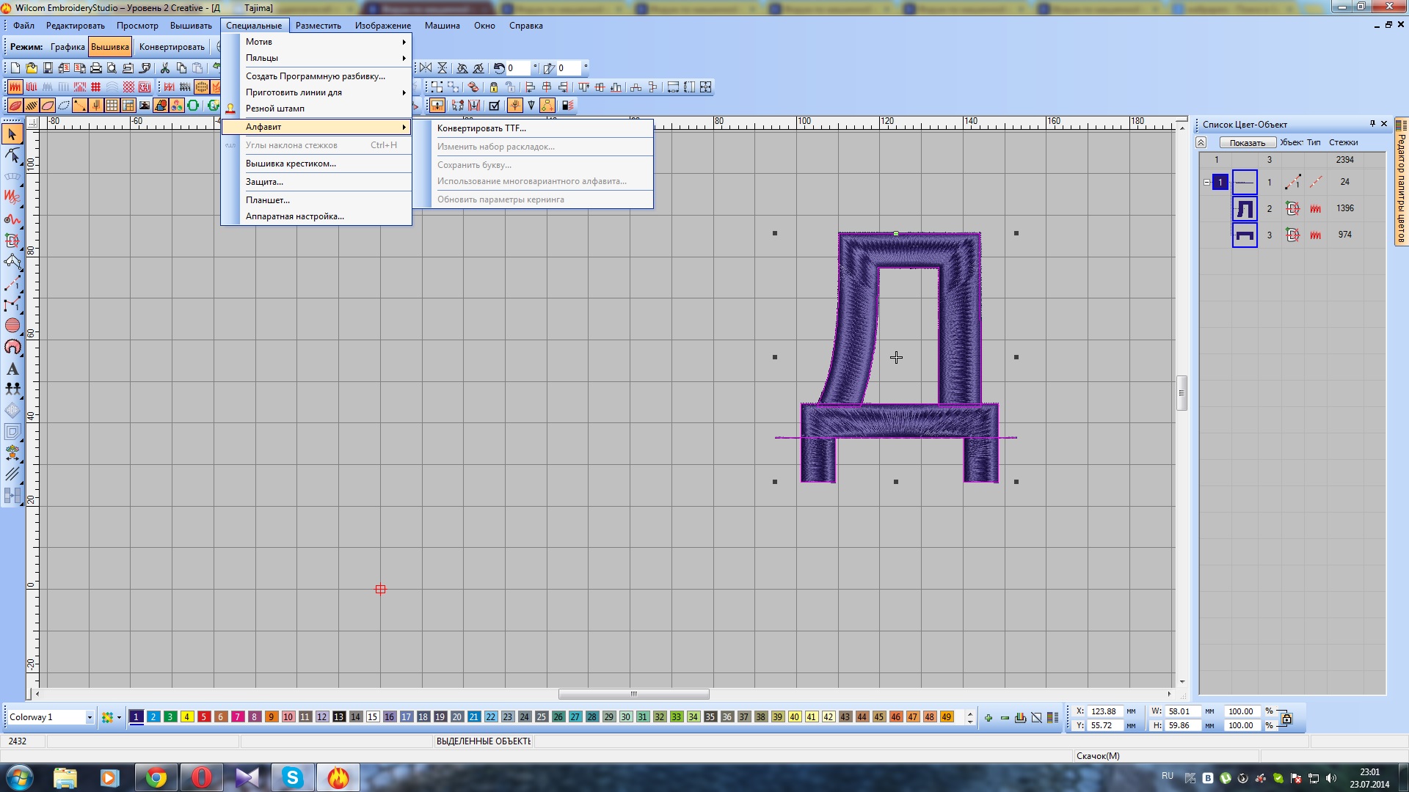Screen dimensions: 1409x792
Task: Click the Print icon in toolbar
Action: (x=95, y=67)
